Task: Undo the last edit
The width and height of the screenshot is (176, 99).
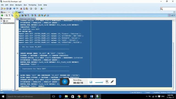Action: [x=14, y=9]
